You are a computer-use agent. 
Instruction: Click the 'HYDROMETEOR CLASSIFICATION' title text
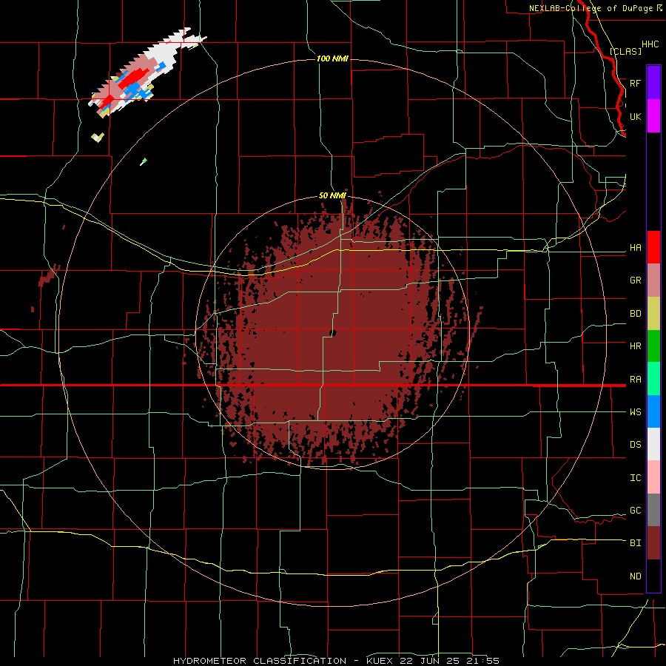click(x=260, y=661)
